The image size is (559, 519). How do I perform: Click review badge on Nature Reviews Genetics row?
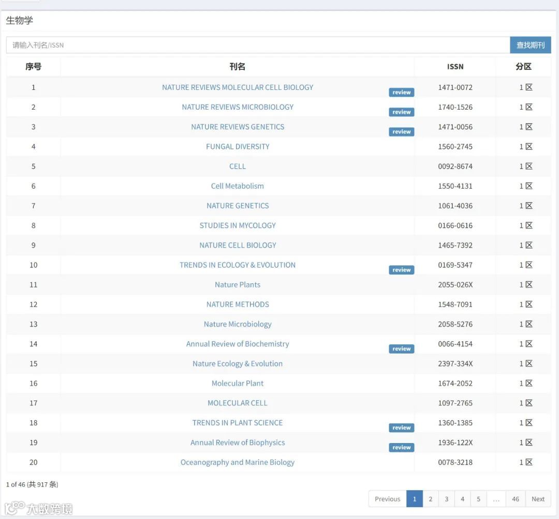(402, 132)
